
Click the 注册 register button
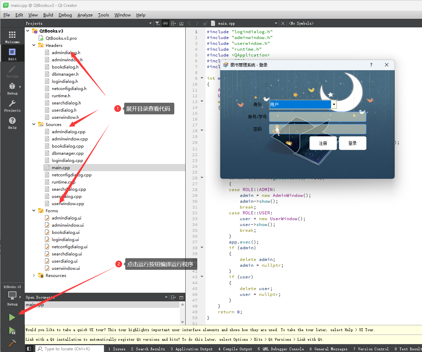[x=323, y=143]
